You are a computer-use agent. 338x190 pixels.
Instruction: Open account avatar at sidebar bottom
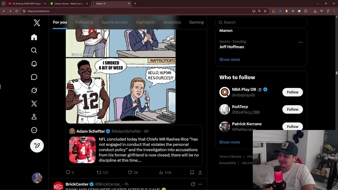click(x=37, y=178)
